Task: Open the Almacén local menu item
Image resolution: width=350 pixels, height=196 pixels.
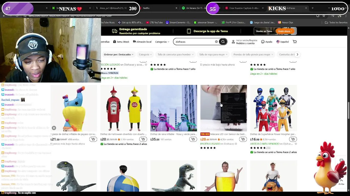Action: 142,42
